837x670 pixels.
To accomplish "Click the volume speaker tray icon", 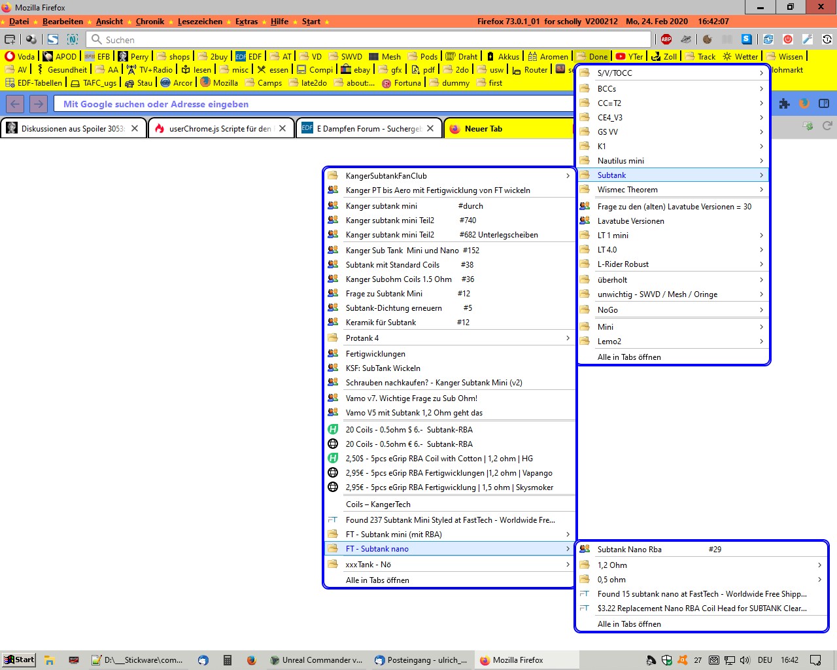I will click(x=745, y=660).
